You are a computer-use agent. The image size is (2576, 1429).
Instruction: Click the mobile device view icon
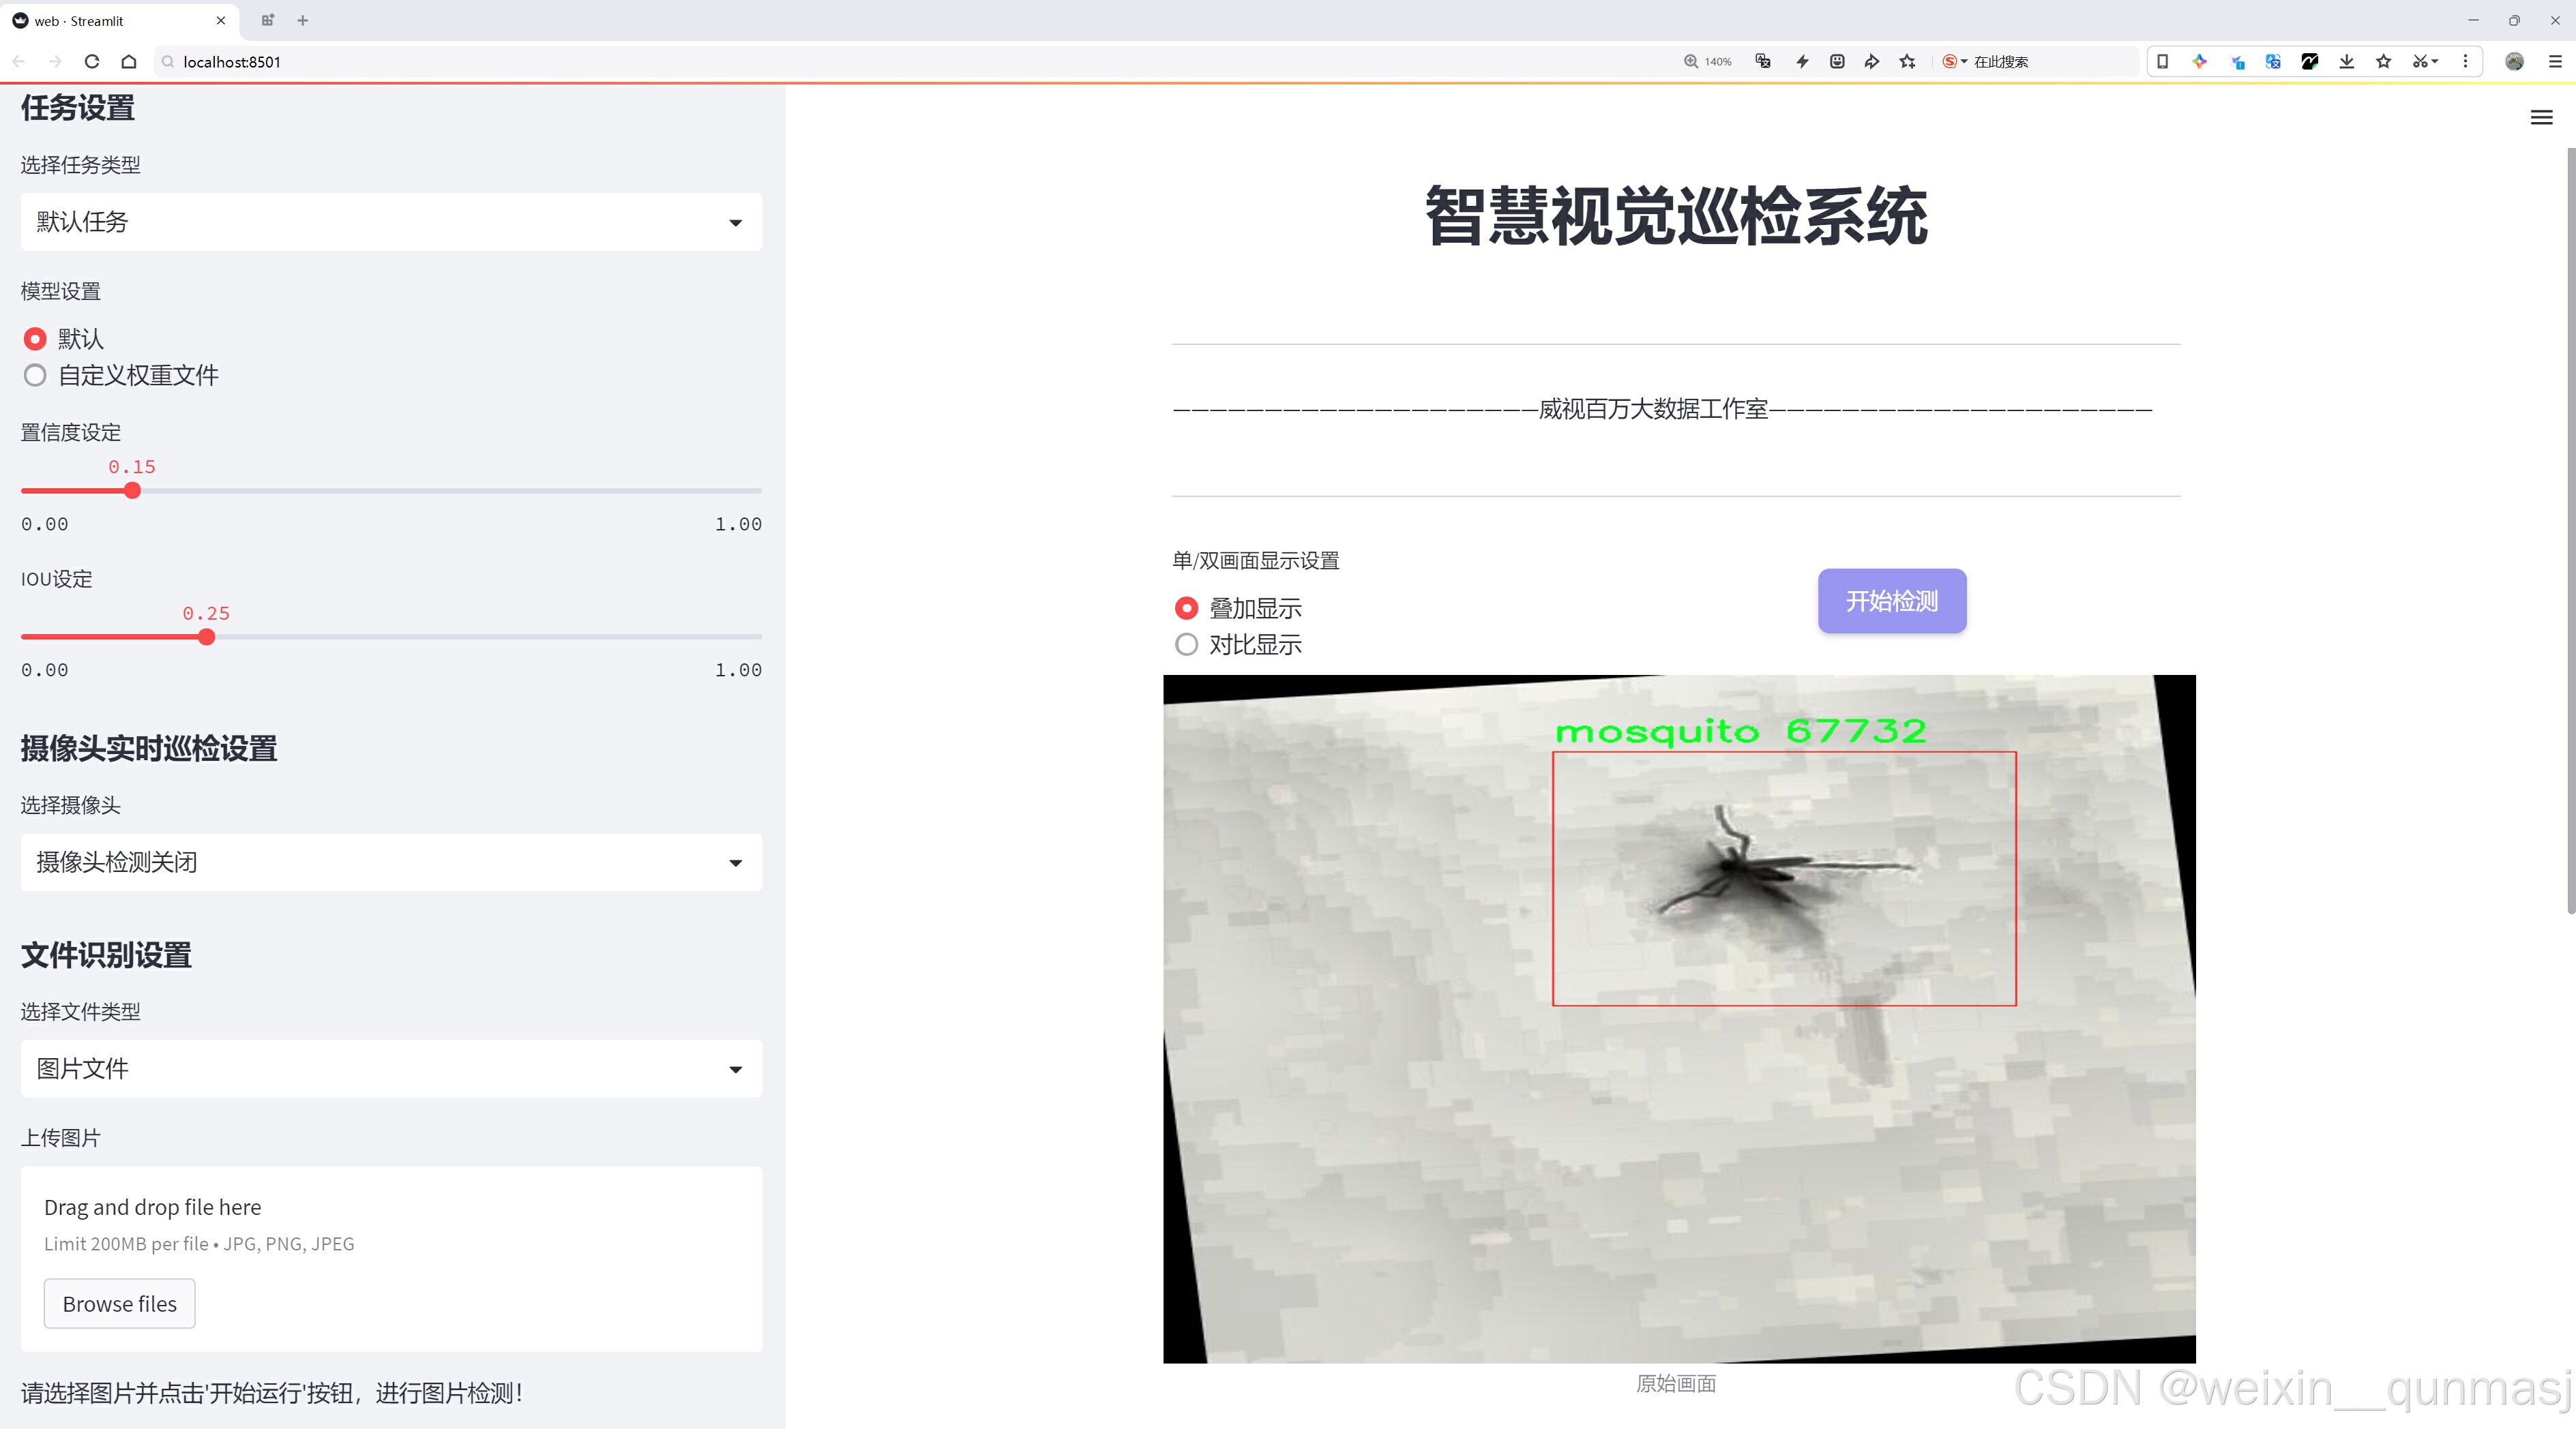click(2162, 62)
